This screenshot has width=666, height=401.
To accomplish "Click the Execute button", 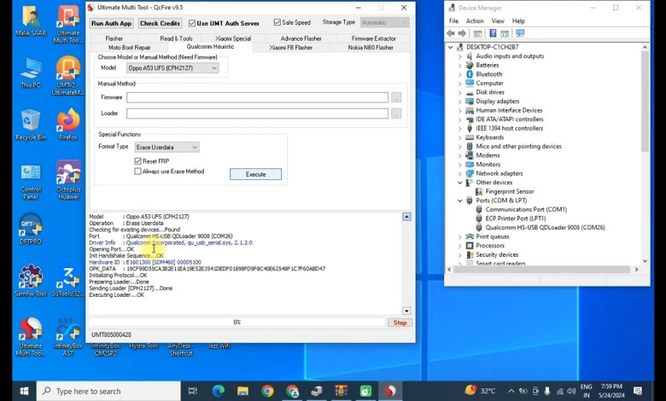I will (255, 174).
